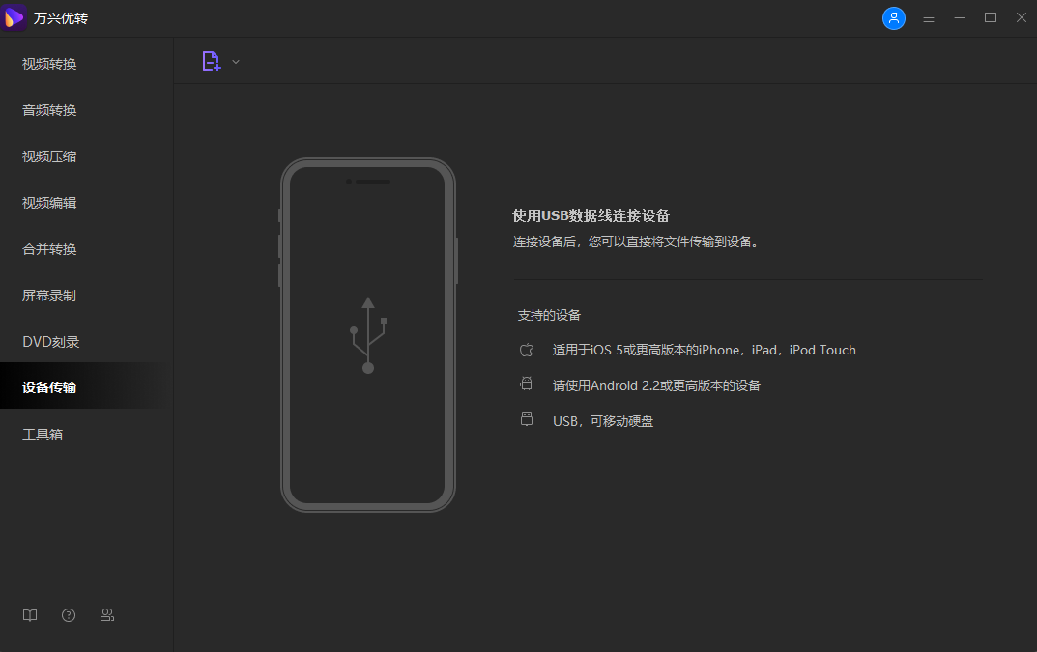Switch to 合并转换 mode
The height and width of the screenshot is (652, 1037).
(x=48, y=248)
